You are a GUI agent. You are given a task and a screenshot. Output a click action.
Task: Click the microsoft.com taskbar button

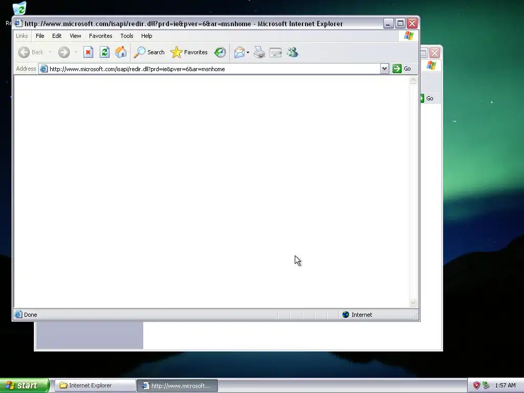point(178,386)
